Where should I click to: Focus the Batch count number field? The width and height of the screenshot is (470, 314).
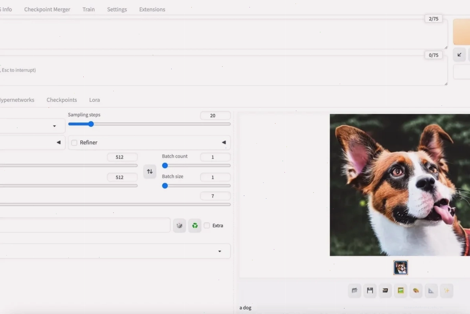tap(215, 157)
